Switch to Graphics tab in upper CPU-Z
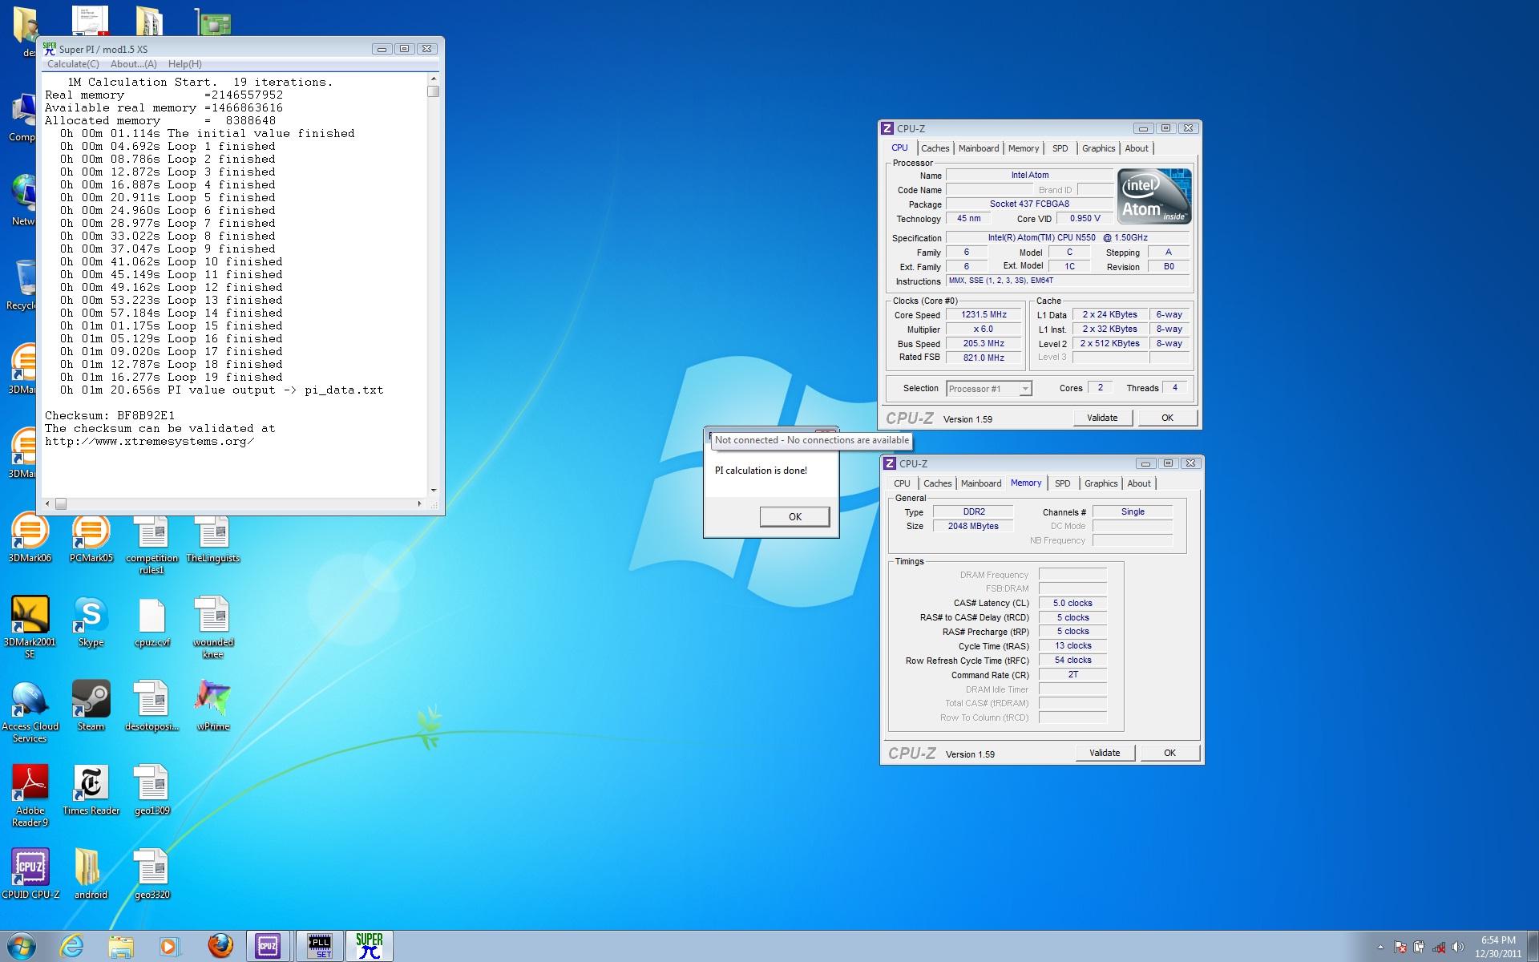This screenshot has height=962, width=1539. (1098, 148)
